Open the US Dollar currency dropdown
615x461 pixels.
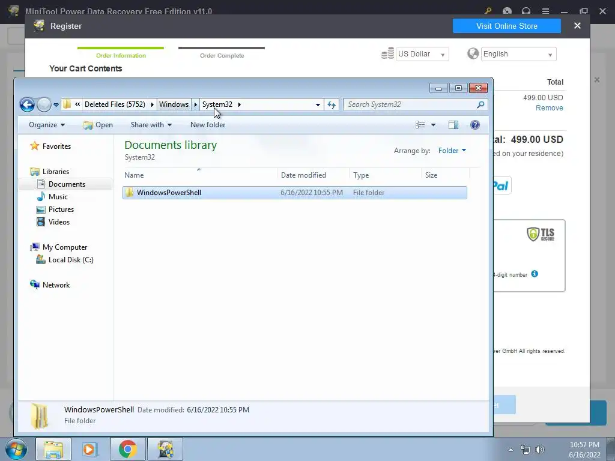[x=422, y=53]
